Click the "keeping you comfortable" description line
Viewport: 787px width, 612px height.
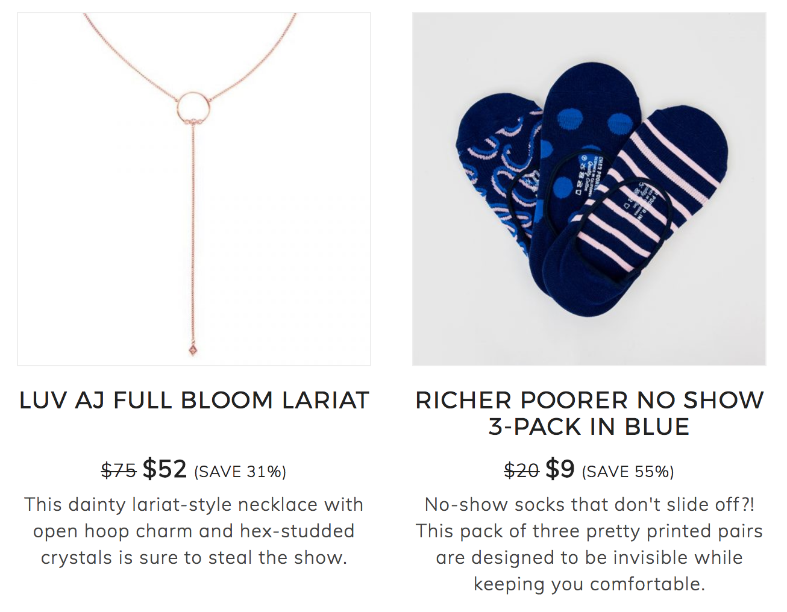[x=589, y=584]
